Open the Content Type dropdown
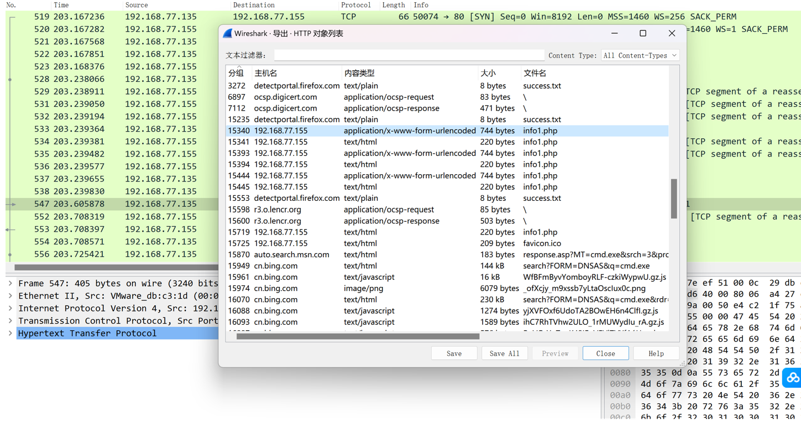This screenshot has width=801, height=427. point(640,55)
